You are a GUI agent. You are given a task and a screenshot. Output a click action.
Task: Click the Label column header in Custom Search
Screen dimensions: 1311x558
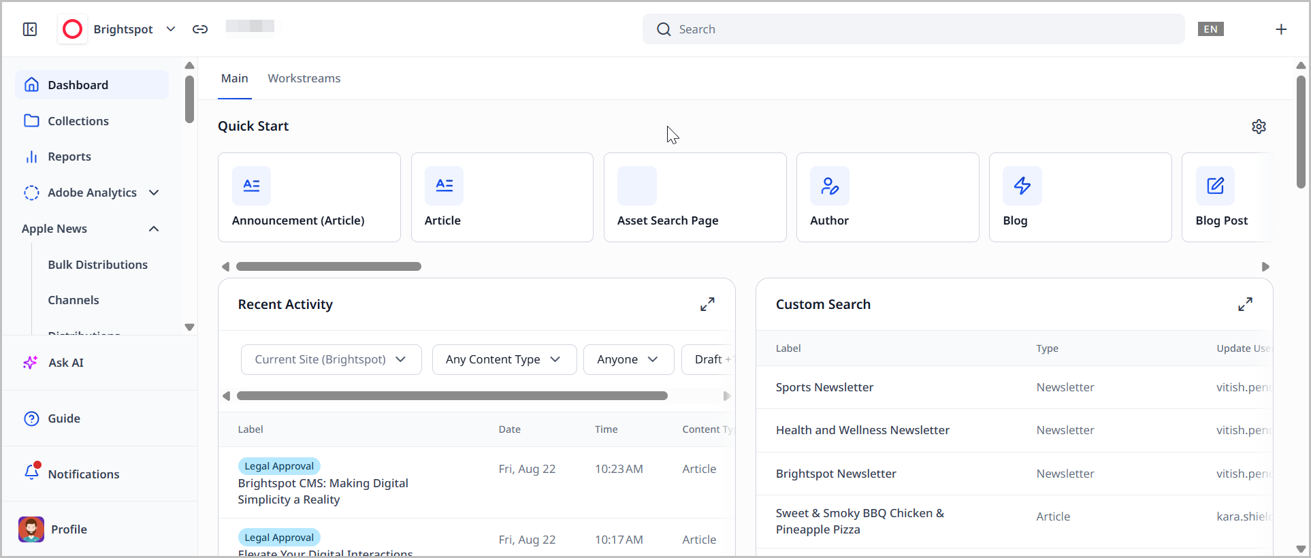coord(788,348)
